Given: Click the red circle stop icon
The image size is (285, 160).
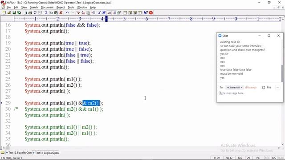Looking at the screenshot, I should pyautogui.click(x=151, y=13).
